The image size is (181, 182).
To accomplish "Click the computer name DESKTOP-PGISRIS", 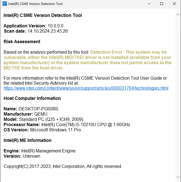I will click(x=38, y=109).
